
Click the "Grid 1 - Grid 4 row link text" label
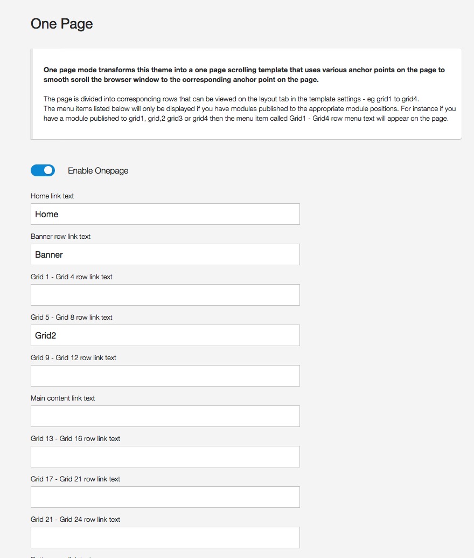click(72, 277)
